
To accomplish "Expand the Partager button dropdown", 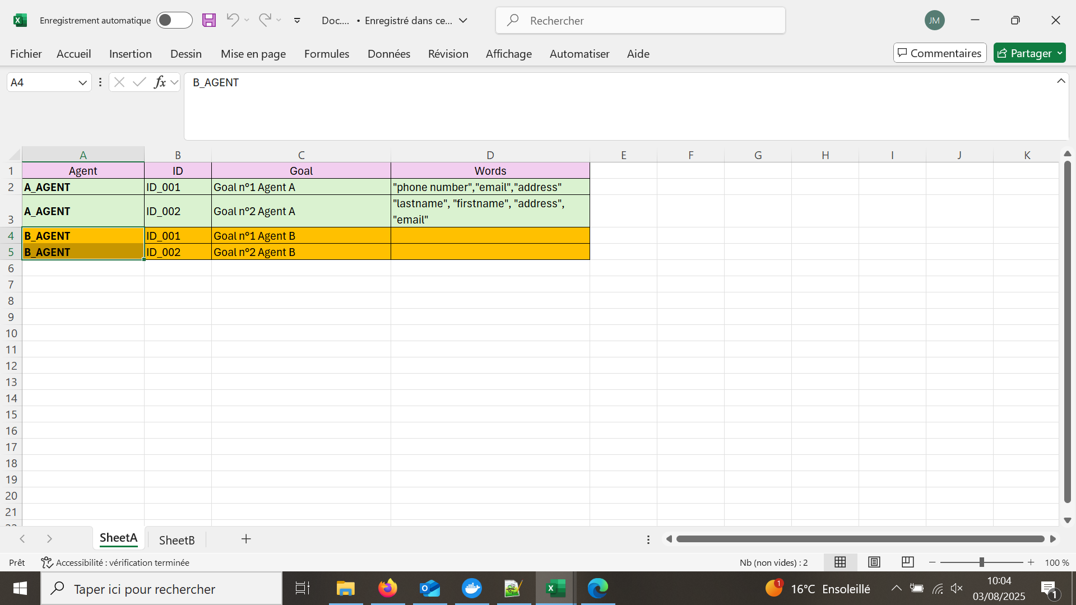I will click(1059, 53).
